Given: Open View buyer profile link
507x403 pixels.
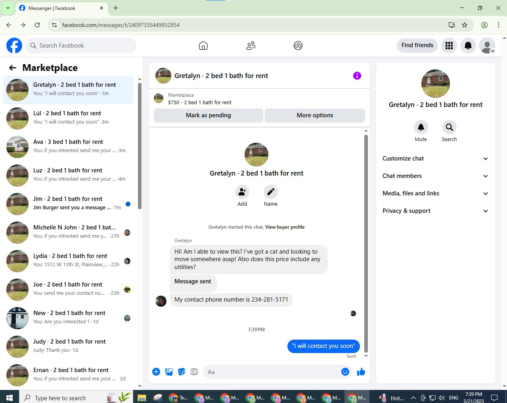Looking at the screenshot, I should click(x=285, y=227).
